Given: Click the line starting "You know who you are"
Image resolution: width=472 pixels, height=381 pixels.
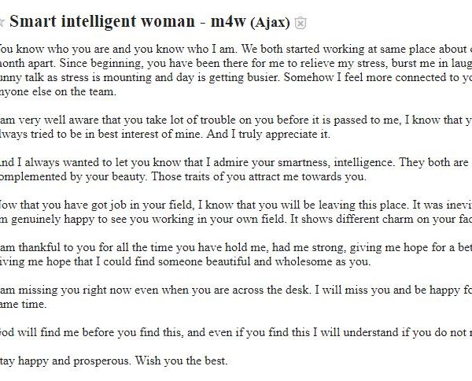Looking at the screenshot, I should [x=236, y=46].
